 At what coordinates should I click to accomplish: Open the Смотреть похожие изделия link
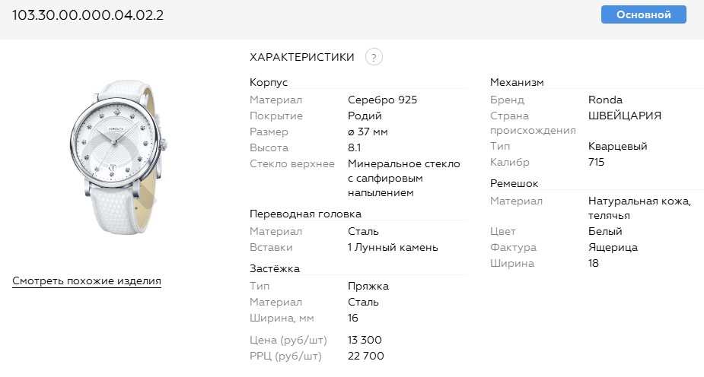tap(87, 281)
